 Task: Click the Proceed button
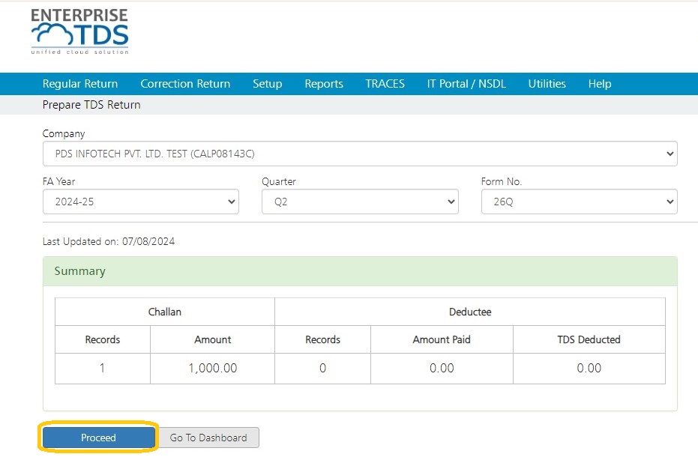tap(98, 438)
